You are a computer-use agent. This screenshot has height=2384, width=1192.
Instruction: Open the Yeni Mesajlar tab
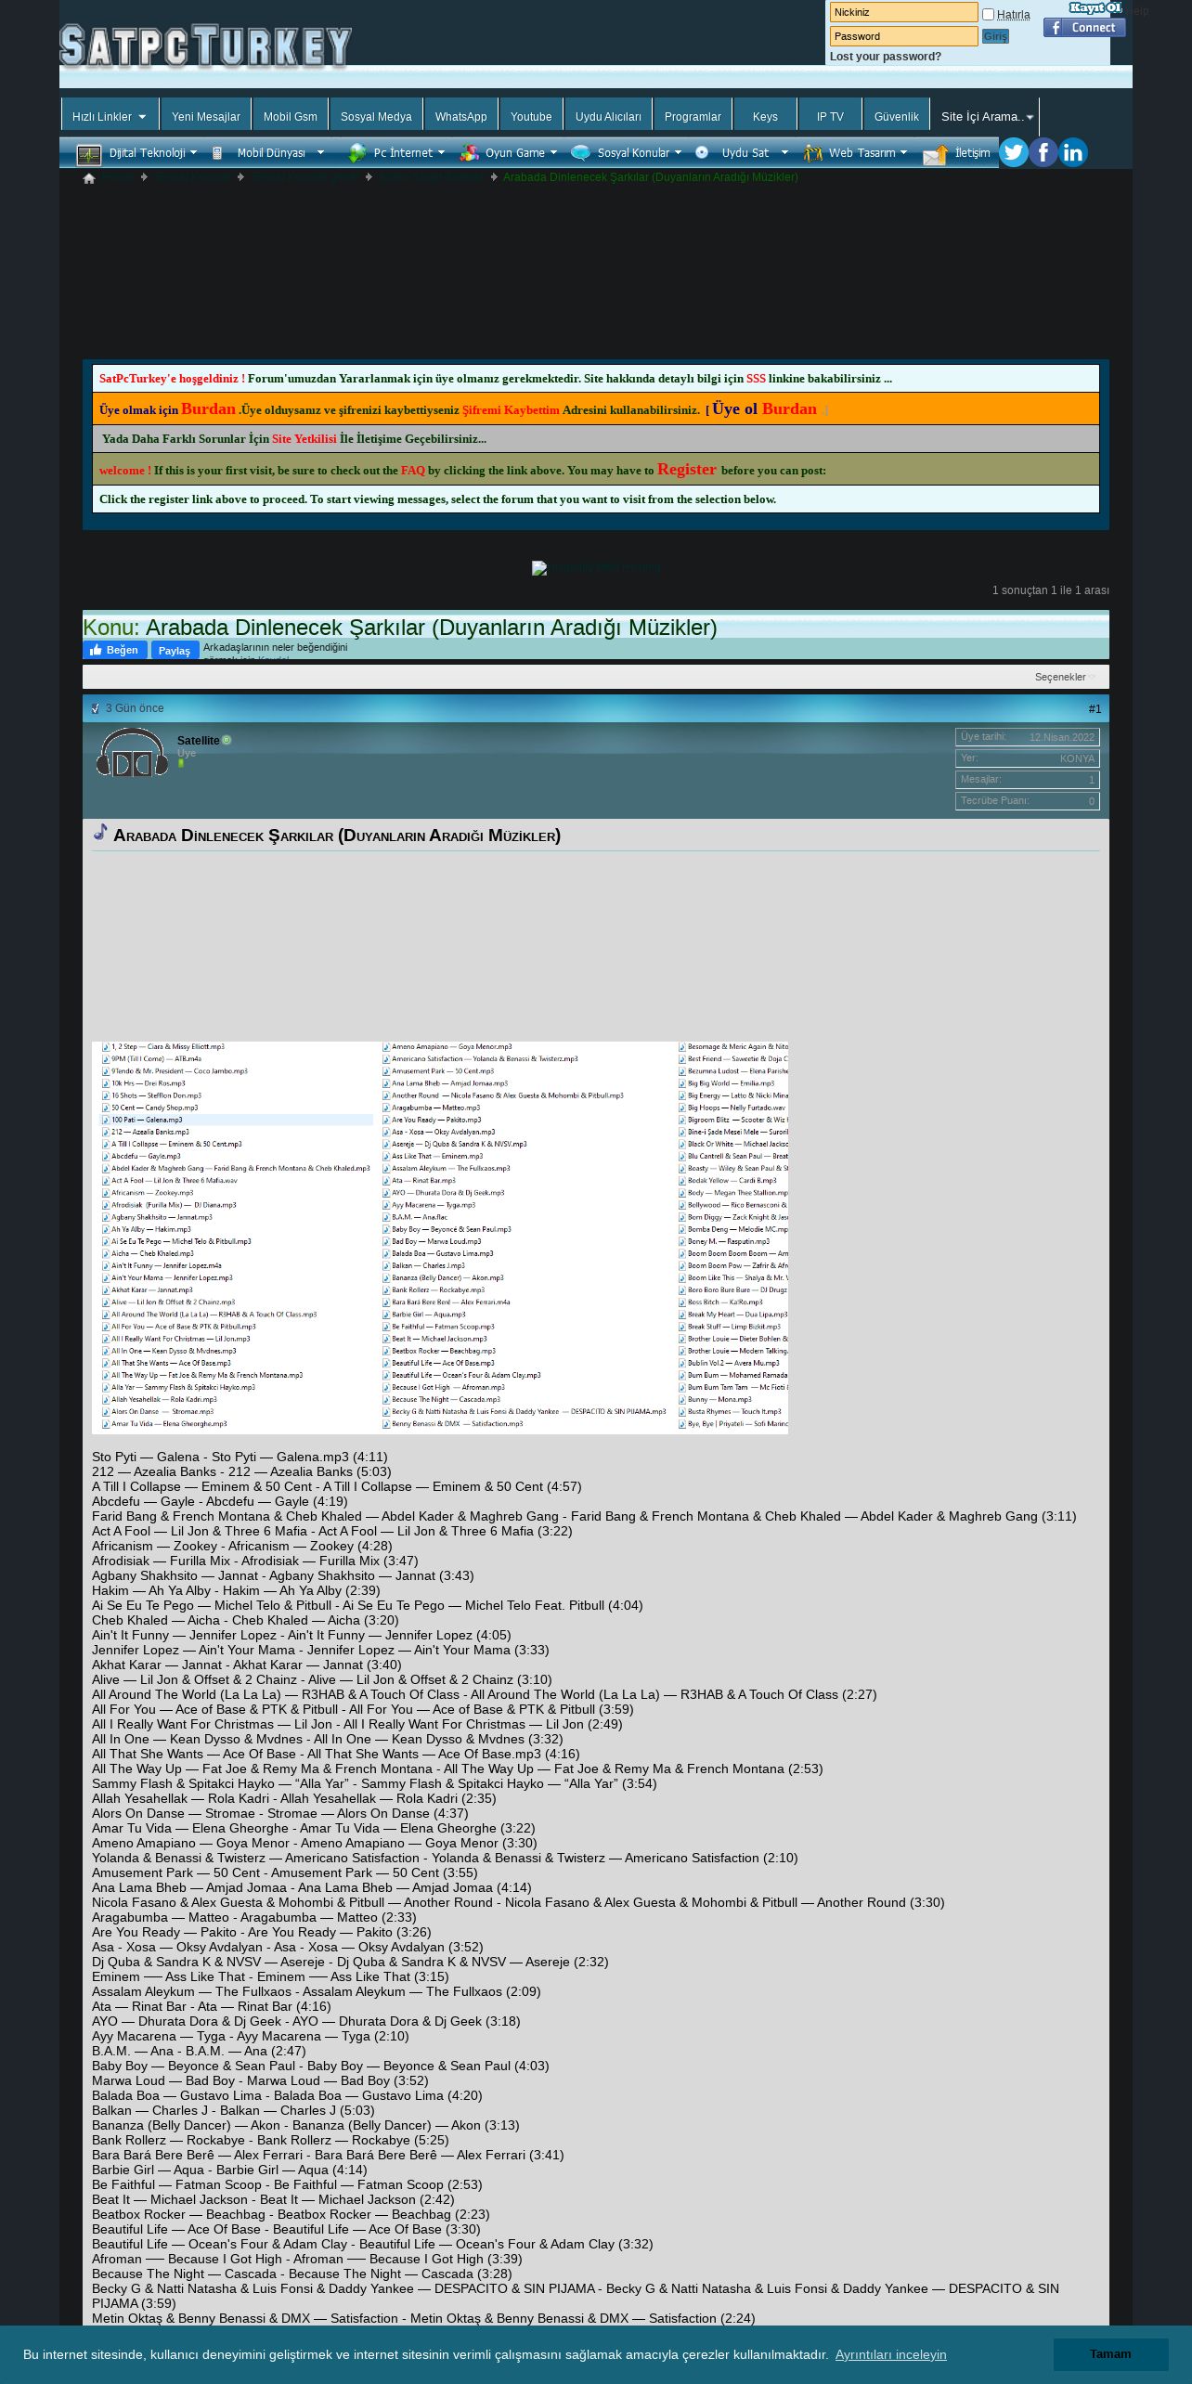[206, 116]
